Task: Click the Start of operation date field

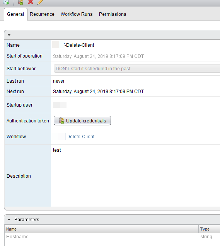Action: pos(98,56)
